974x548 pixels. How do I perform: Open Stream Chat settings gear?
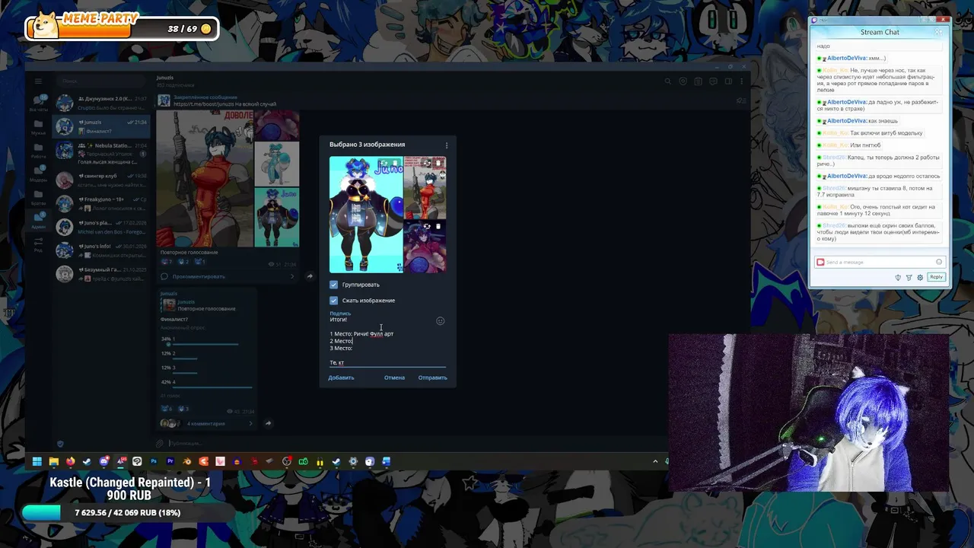coord(920,277)
